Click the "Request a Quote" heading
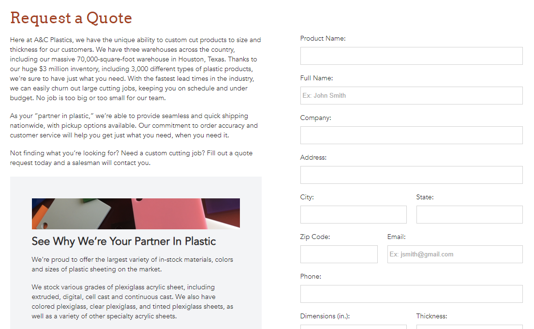The height and width of the screenshot is (329, 534). [71, 18]
